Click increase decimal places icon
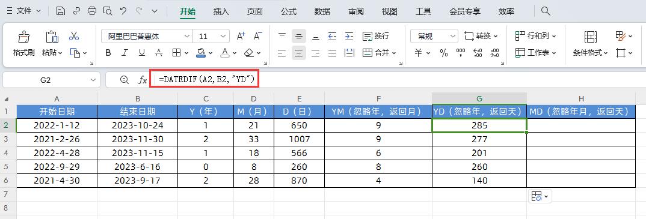This screenshot has height=219, width=646. coord(478,53)
